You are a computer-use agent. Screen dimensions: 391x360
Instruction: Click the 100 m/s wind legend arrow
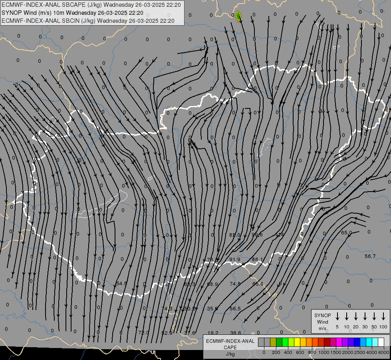[x=383, y=316]
